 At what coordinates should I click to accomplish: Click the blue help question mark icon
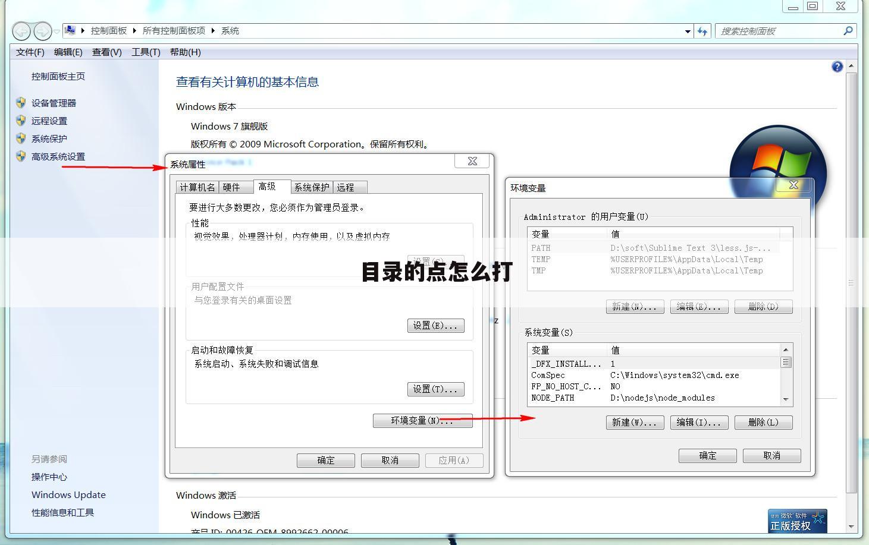(837, 67)
